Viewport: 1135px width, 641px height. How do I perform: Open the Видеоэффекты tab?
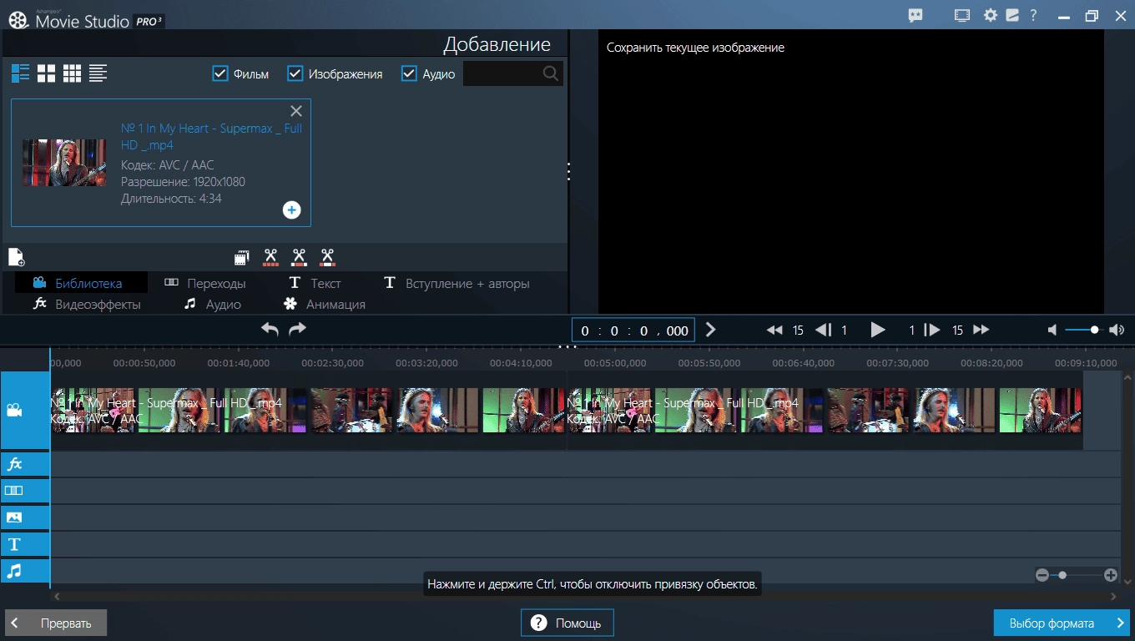87,304
